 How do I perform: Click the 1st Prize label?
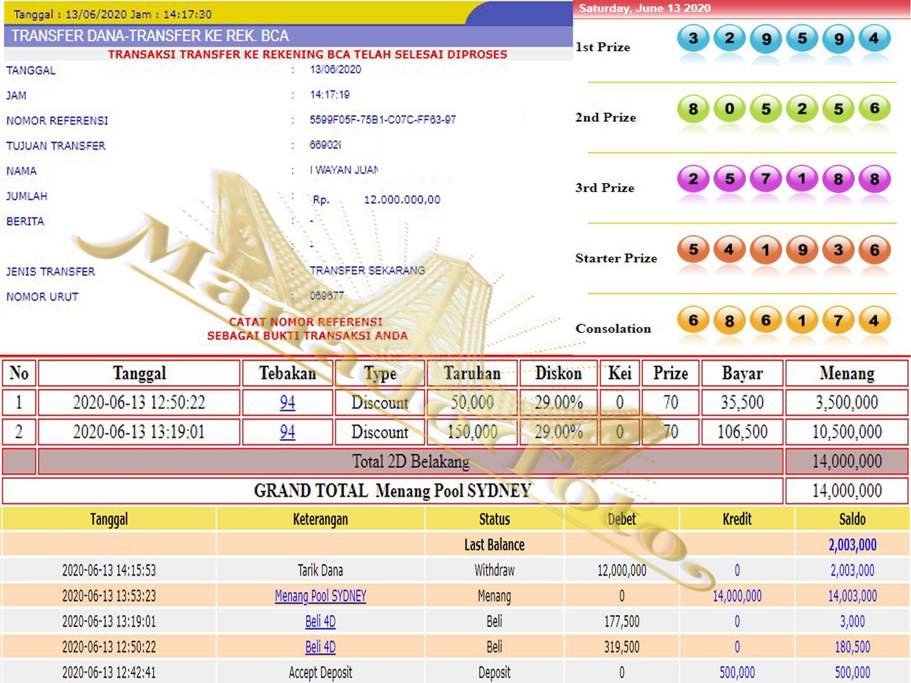[x=603, y=47]
